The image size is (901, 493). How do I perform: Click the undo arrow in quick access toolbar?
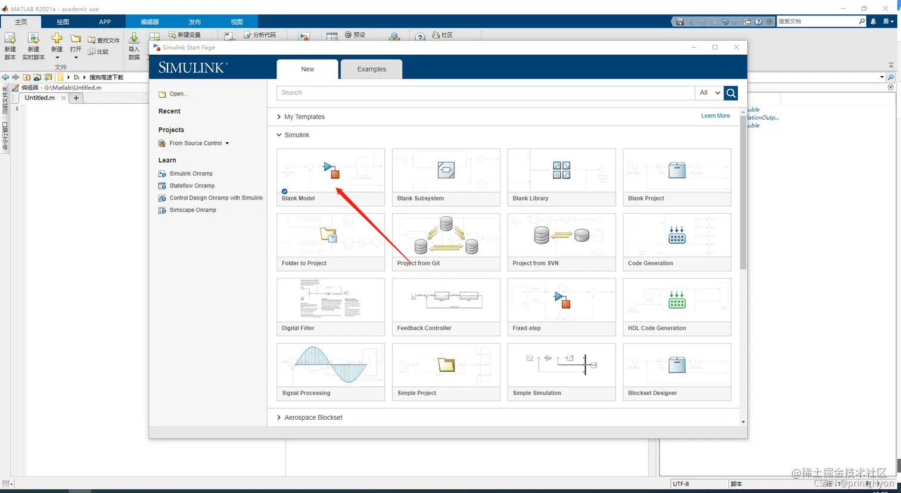coord(725,21)
